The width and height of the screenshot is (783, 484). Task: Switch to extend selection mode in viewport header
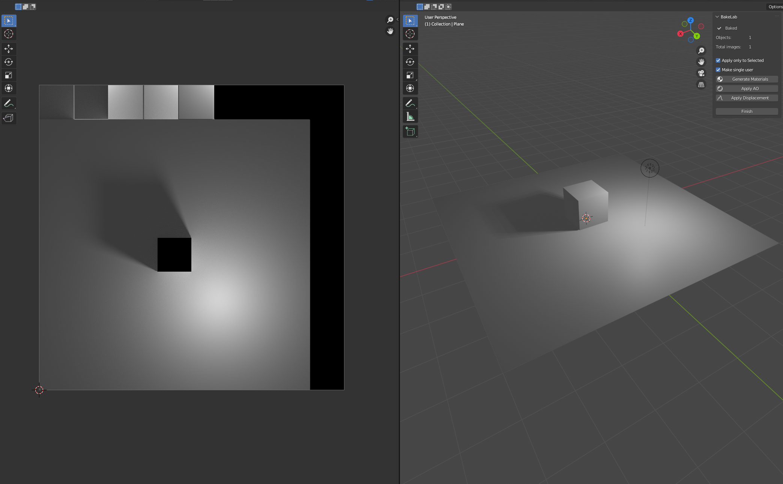point(427,6)
